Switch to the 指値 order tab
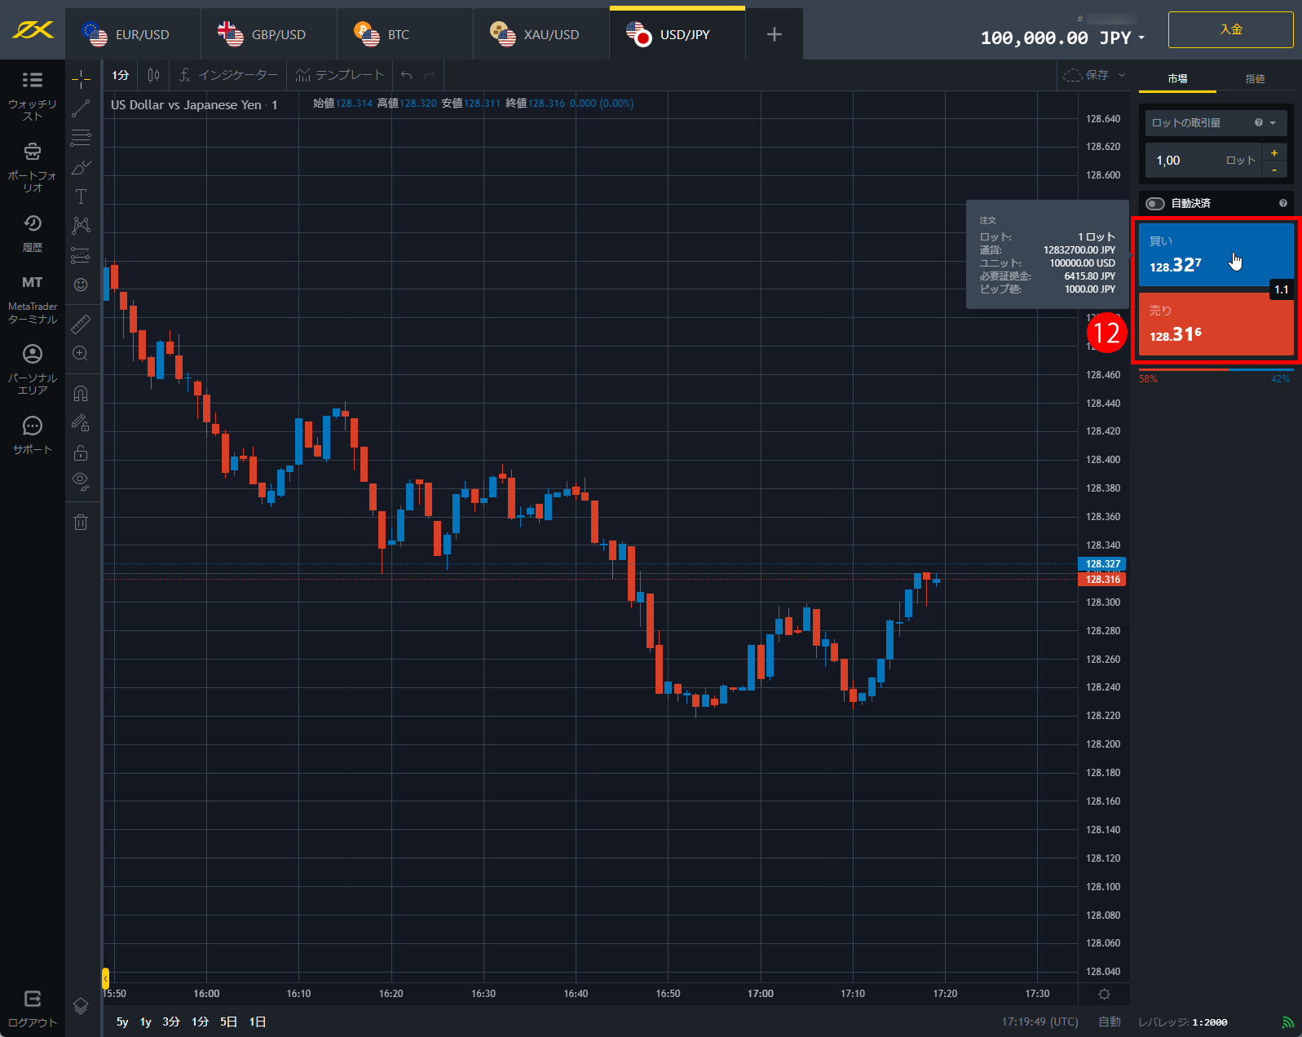Screen dimensions: 1302x1037 (1255, 79)
